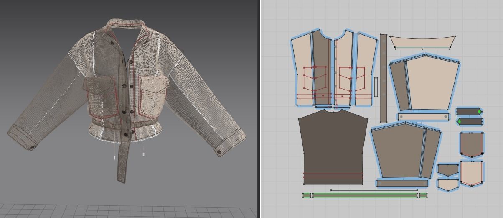Image resolution: width=503 pixels, height=218 pixels.
Task: Select the dark patch pocket pattern piece
Action: point(472,145)
